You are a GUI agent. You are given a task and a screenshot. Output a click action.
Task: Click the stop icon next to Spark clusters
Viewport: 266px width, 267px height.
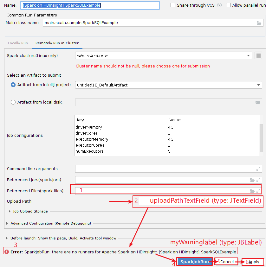[258, 55]
